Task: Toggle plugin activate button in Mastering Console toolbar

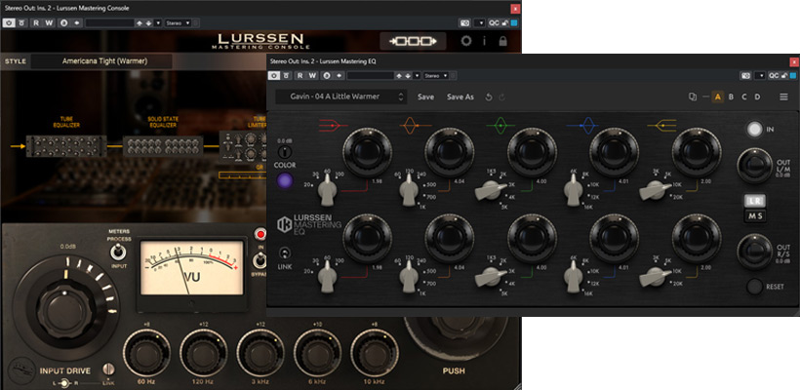Action: (9, 23)
